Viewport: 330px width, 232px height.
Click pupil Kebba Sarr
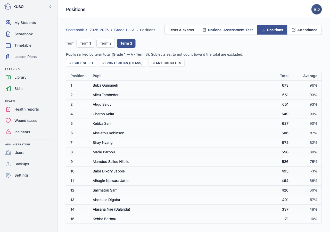click(x=102, y=123)
